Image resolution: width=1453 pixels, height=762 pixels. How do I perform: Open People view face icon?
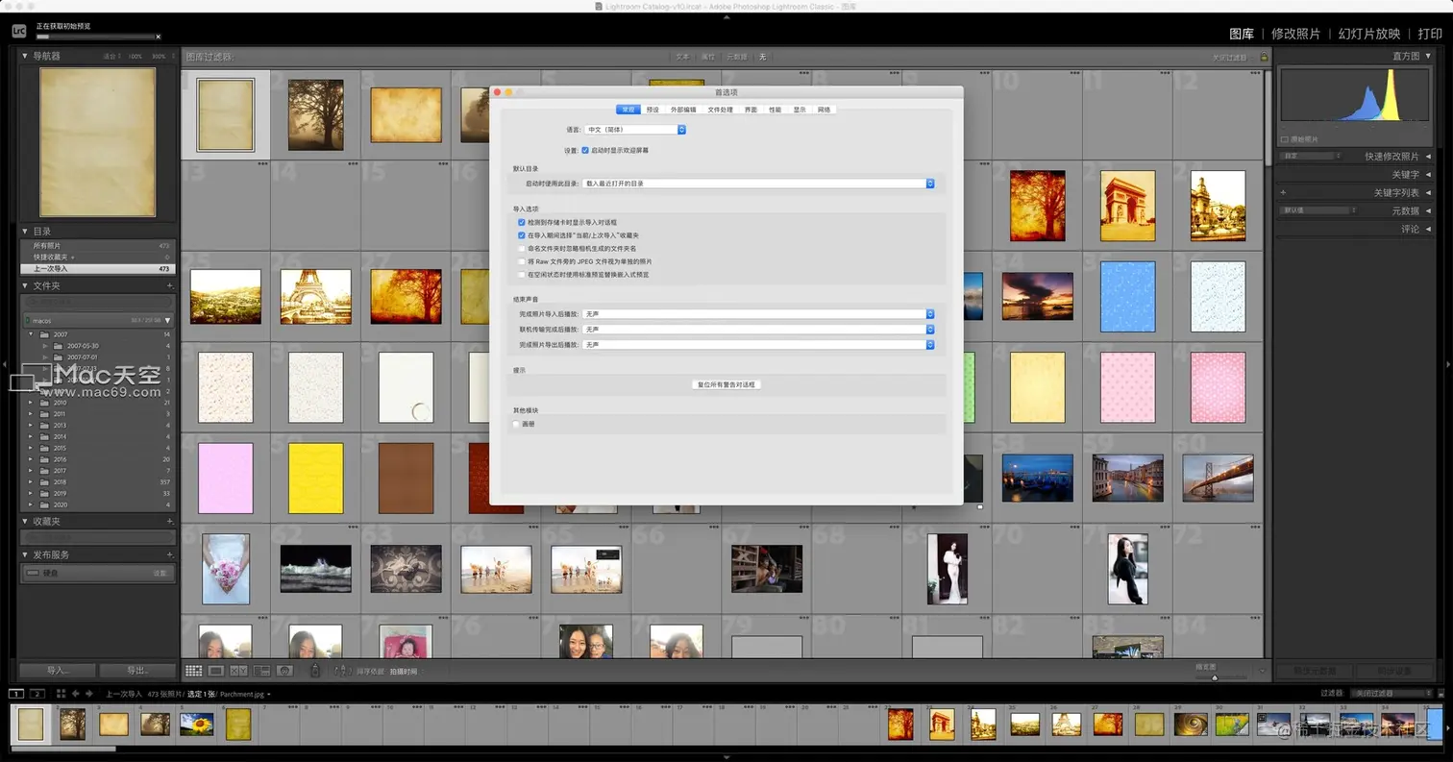tap(284, 671)
